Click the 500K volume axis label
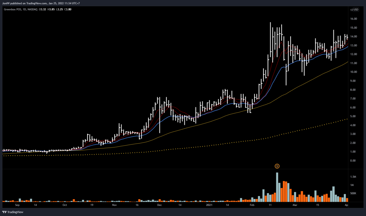The height and width of the screenshot is (216, 366). click(x=353, y=193)
